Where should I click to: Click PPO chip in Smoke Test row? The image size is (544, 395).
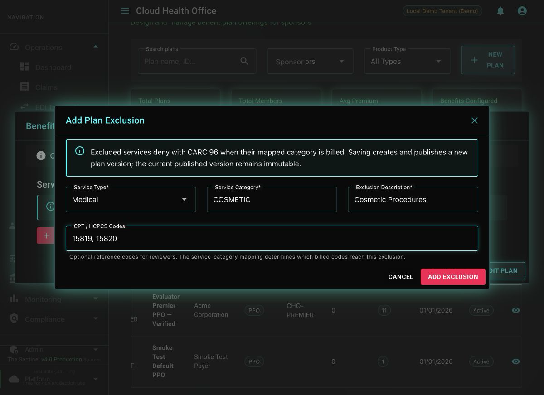click(254, 361)
